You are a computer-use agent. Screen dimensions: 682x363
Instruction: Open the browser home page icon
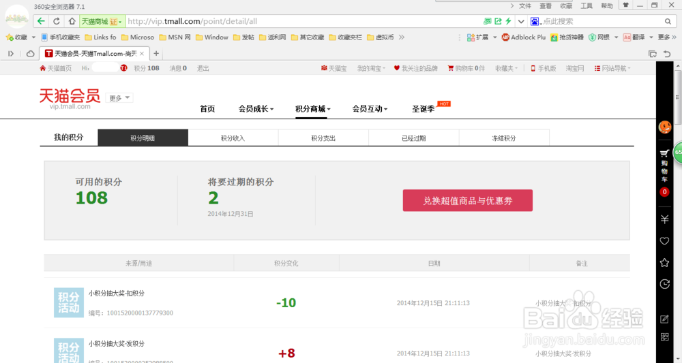[72, 21]
